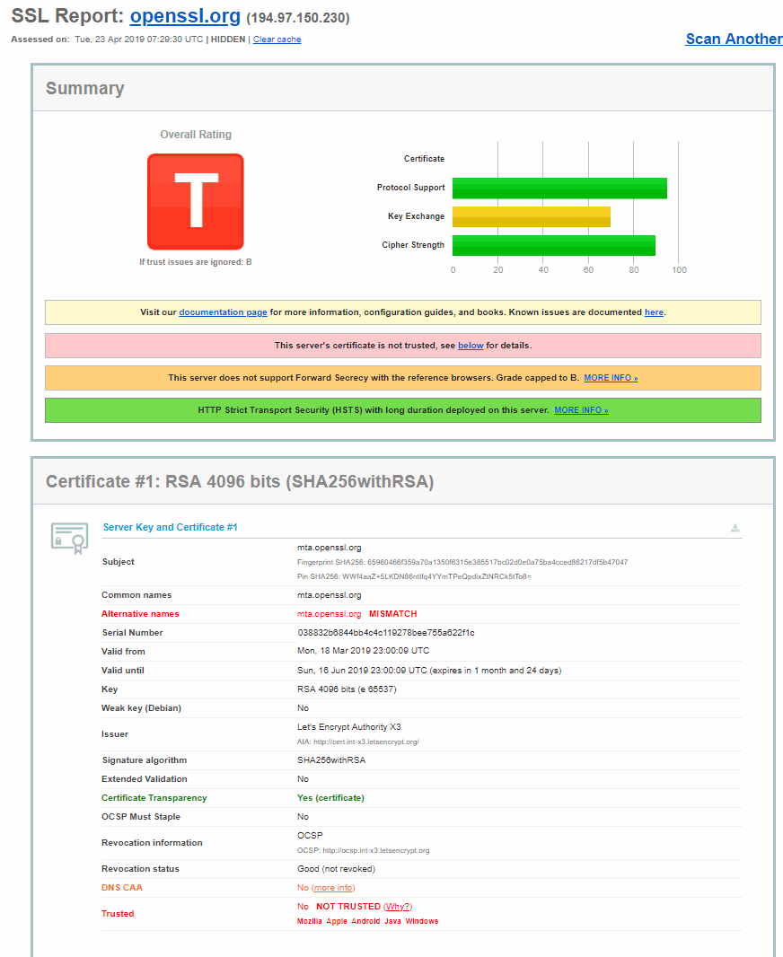Click the SHA256withRSA signature algorithm value
Screen dimensions: 783x957
[x=331, y=759]
